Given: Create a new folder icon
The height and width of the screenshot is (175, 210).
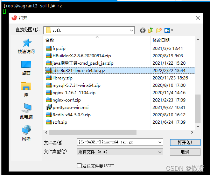Looking at the screenshot, I should point(159,30).
